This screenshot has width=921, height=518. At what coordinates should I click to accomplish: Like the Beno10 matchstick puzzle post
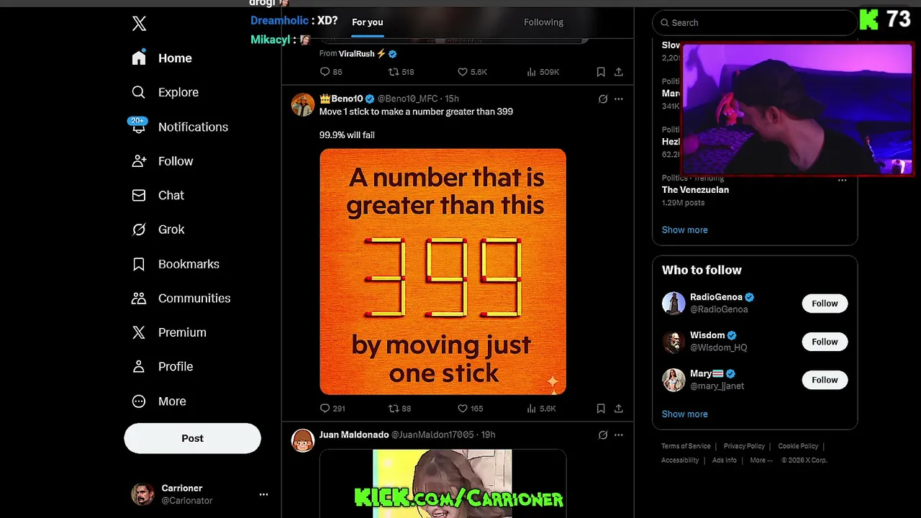click(x=471, y=409)
